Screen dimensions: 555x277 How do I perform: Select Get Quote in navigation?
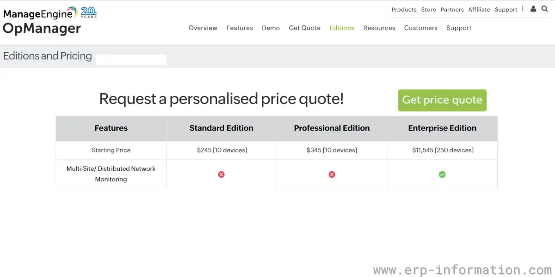[x=305, y=28]
